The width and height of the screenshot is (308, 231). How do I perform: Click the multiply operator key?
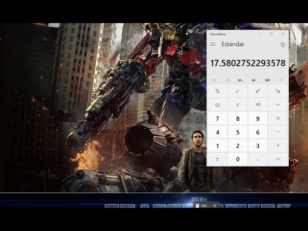(x=278, y=118)
